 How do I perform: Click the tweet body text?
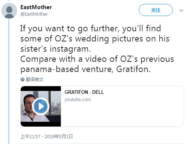(x=97, y=49)
